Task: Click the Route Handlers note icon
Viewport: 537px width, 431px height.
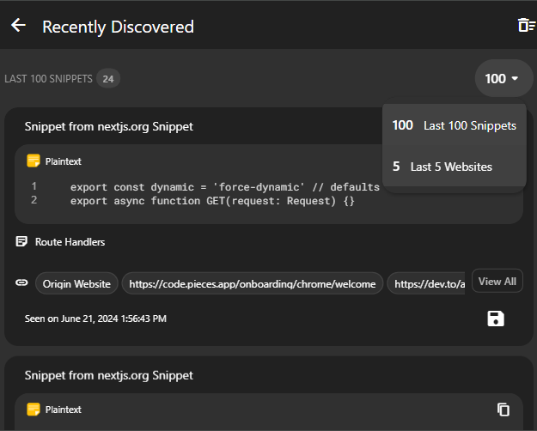Action: [21, 242]
